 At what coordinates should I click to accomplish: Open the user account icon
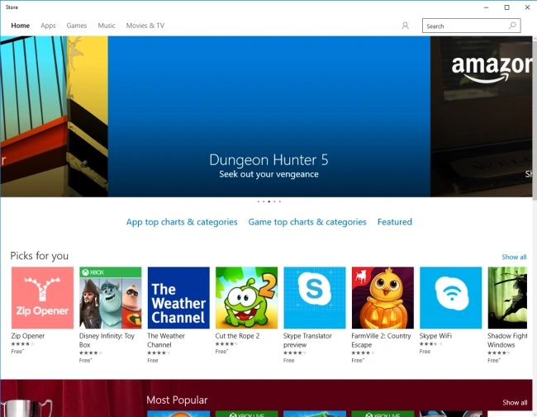(405, 26)
